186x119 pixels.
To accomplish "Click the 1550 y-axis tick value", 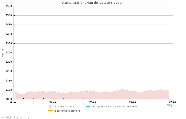I will coord(9,6).
